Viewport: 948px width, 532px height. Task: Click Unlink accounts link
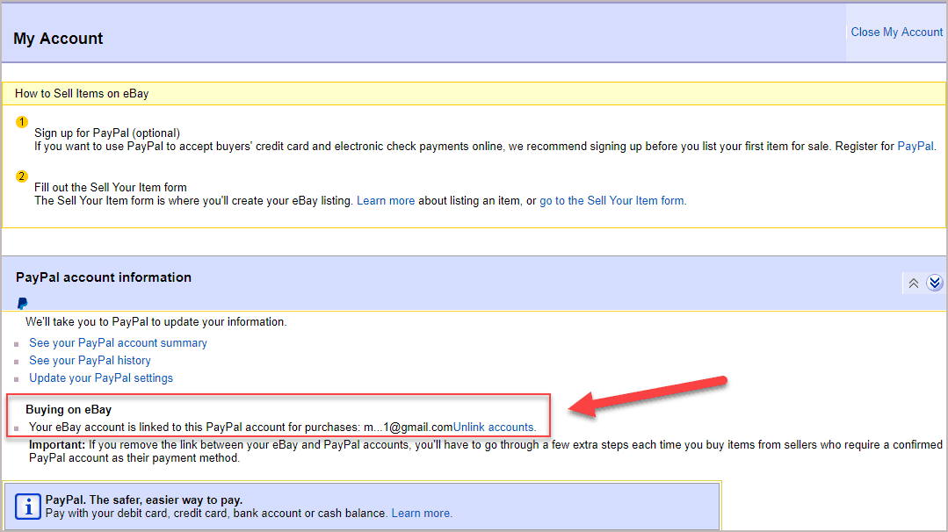(x=494, y=427)
